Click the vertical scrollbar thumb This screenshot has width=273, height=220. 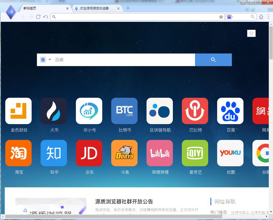click(271, 42)
